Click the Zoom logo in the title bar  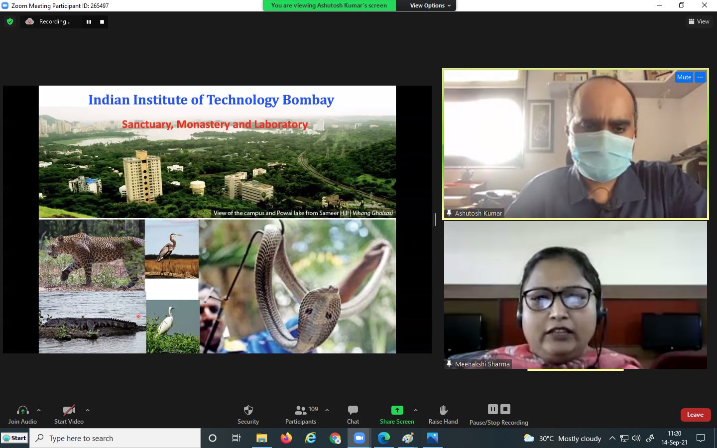pyautogui.click(x=5, y=5)
